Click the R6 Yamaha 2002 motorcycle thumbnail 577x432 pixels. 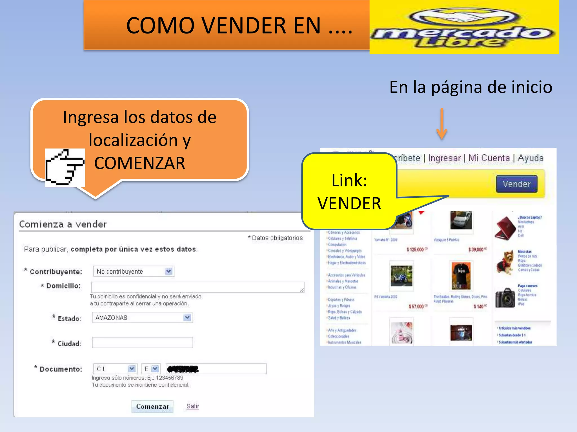coord(401,276)
